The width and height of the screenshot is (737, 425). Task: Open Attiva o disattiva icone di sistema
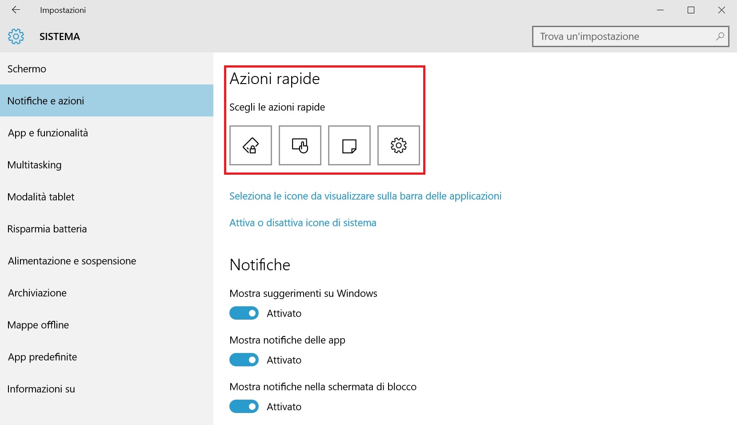[303, 223]
